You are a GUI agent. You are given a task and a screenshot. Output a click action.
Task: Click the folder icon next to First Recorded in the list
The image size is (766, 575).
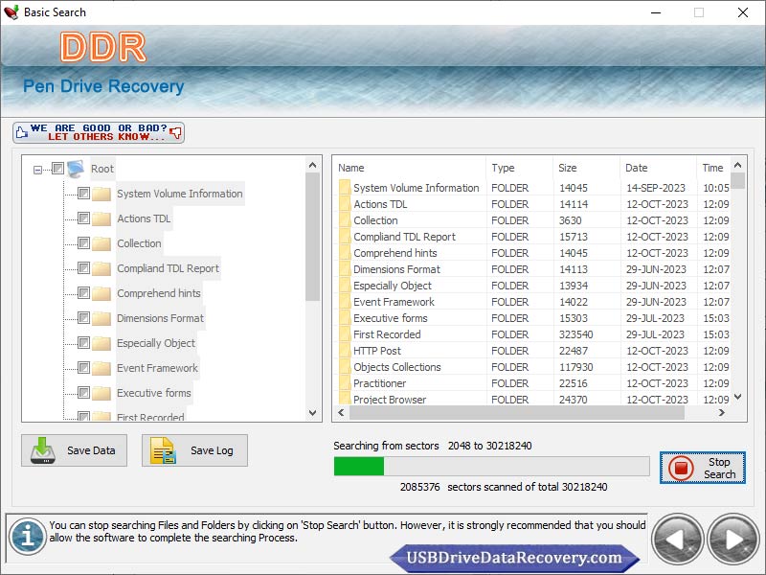345,334
